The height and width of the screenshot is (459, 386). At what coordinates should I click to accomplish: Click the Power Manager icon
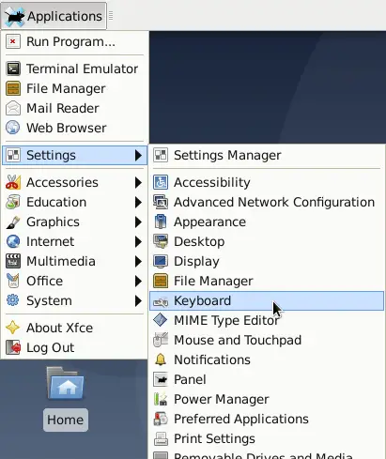click(161, 399)
